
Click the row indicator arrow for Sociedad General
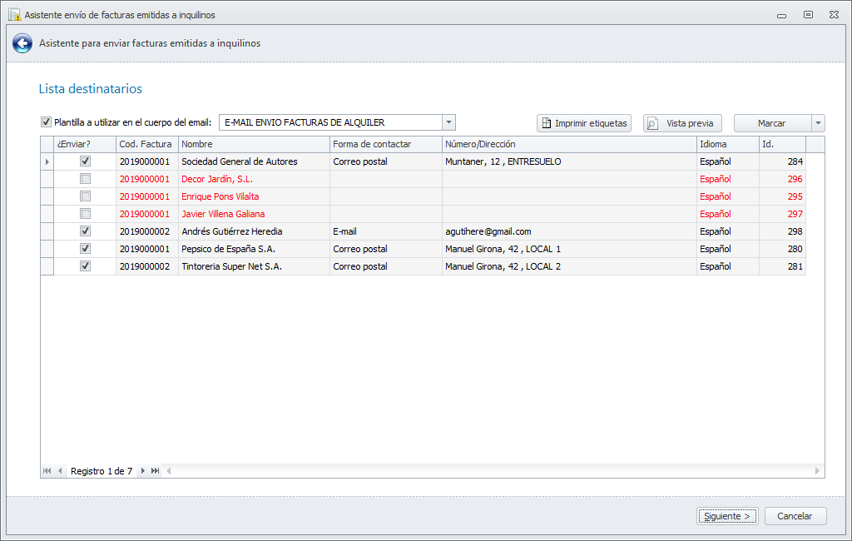coord(47,161)
